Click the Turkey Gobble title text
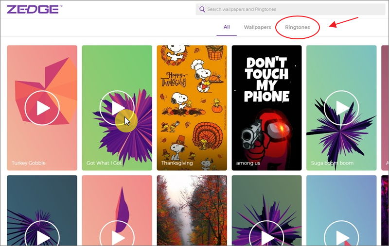 point(29,163)
